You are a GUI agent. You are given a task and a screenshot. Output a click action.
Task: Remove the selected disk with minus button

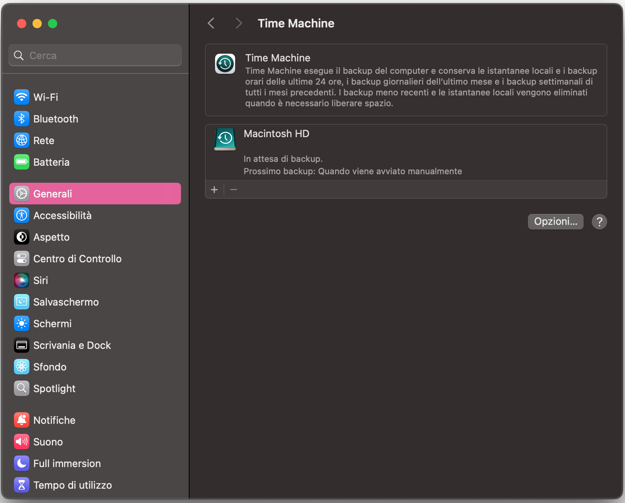[x=234, y=189]
